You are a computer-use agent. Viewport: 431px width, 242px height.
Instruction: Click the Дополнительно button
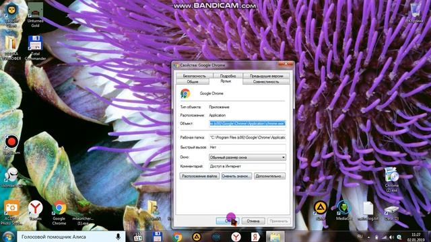269,176
